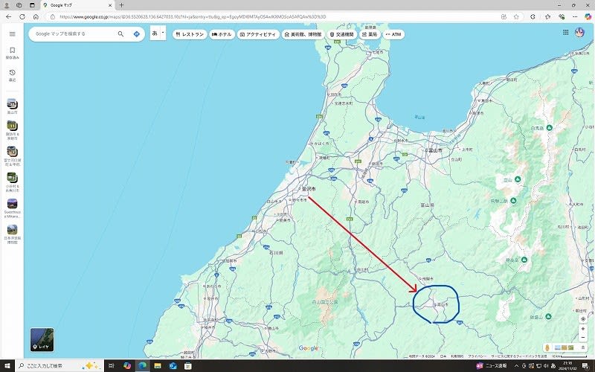Open browser settings and more menu
595x372 pixels.
coord(575,16)
